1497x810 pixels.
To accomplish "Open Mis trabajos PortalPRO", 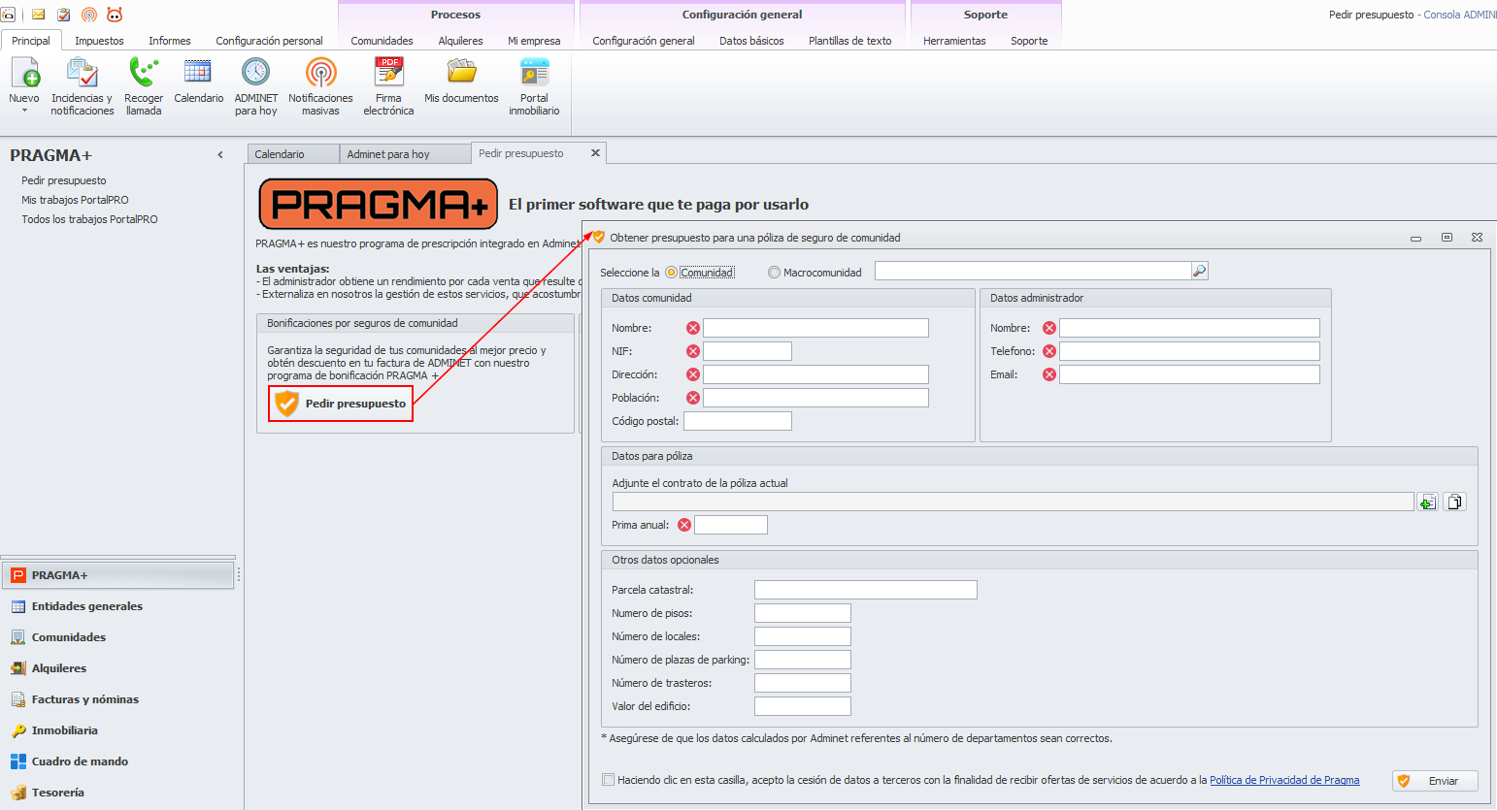I will (75, 200).
